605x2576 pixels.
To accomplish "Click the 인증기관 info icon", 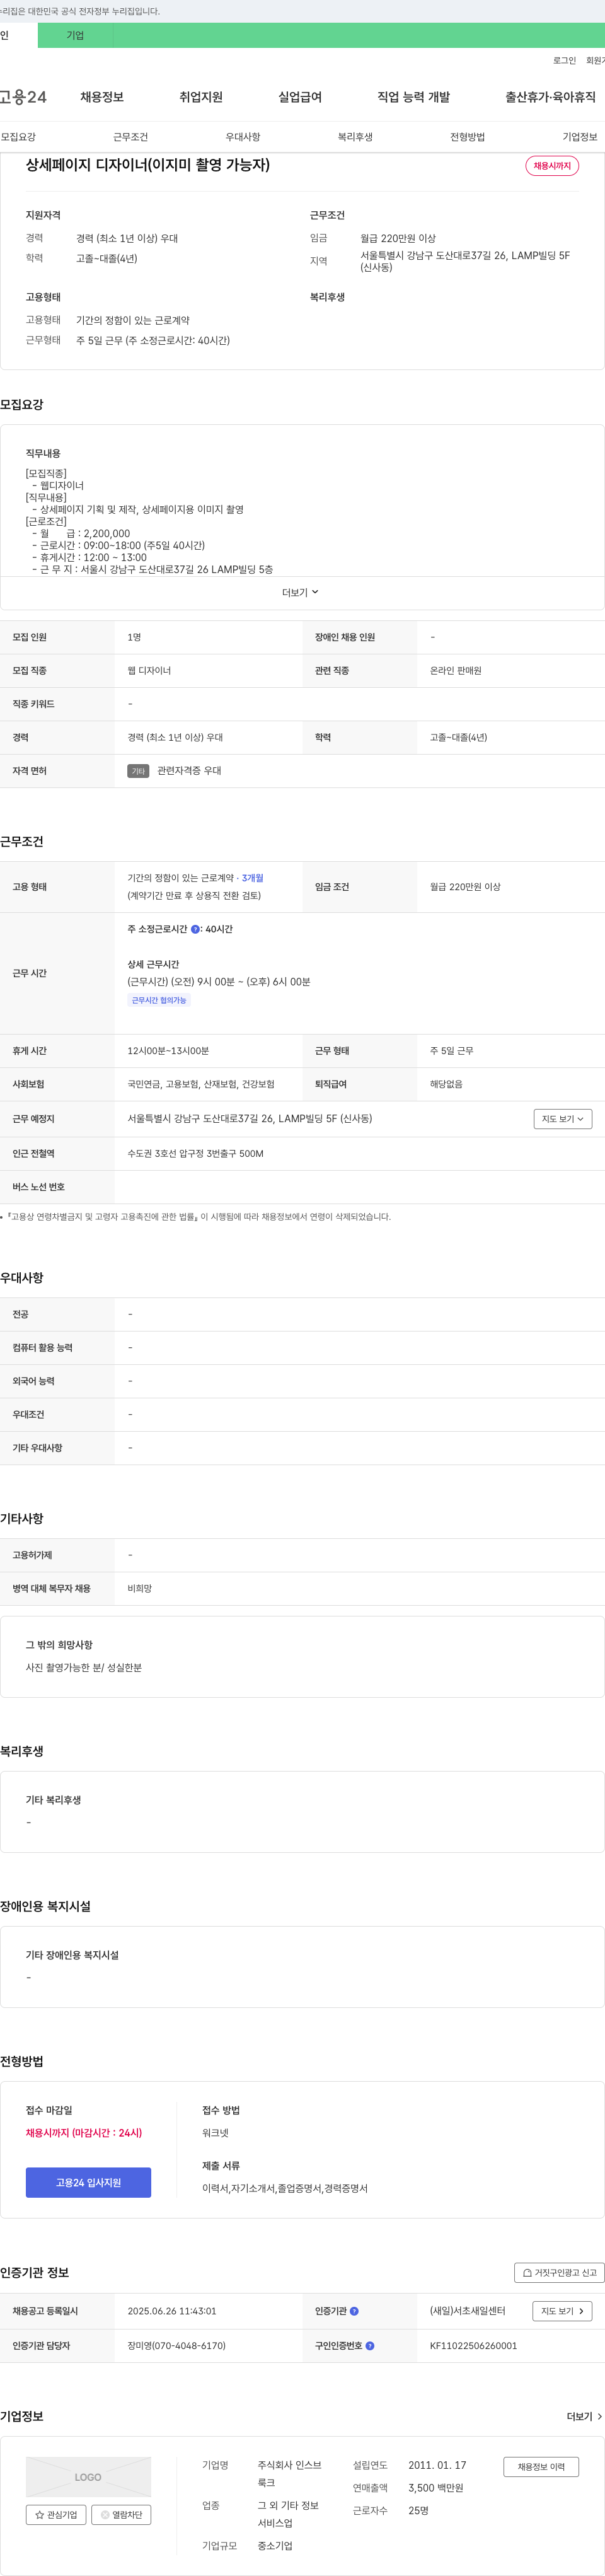I will click(x=354, y=2311).
